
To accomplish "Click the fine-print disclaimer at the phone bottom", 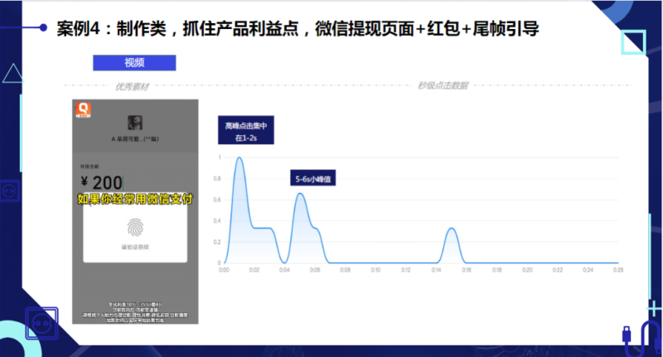I will [x=135, y=312].
